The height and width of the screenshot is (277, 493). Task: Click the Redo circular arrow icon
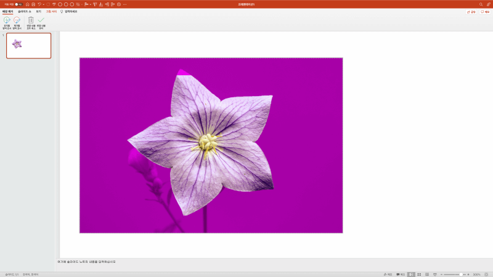click(x=48, y=4)
